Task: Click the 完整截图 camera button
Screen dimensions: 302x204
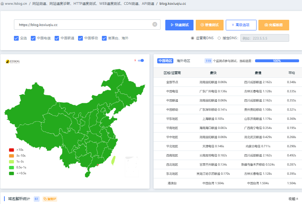Action: [273, 25]
